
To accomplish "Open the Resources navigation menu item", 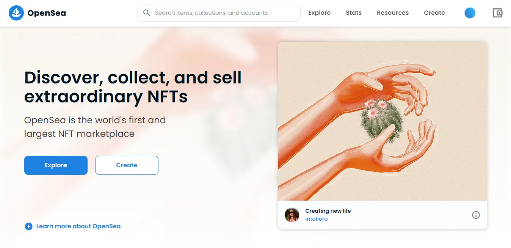I will click(393, 13).
